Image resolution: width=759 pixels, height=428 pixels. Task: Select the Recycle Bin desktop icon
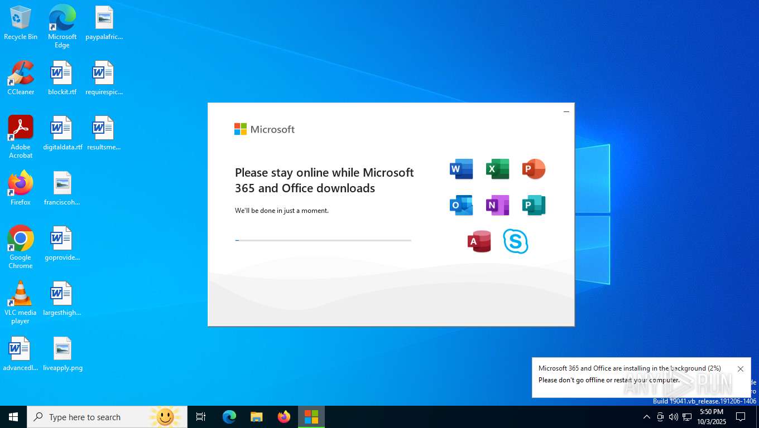(x=21, y=23)
